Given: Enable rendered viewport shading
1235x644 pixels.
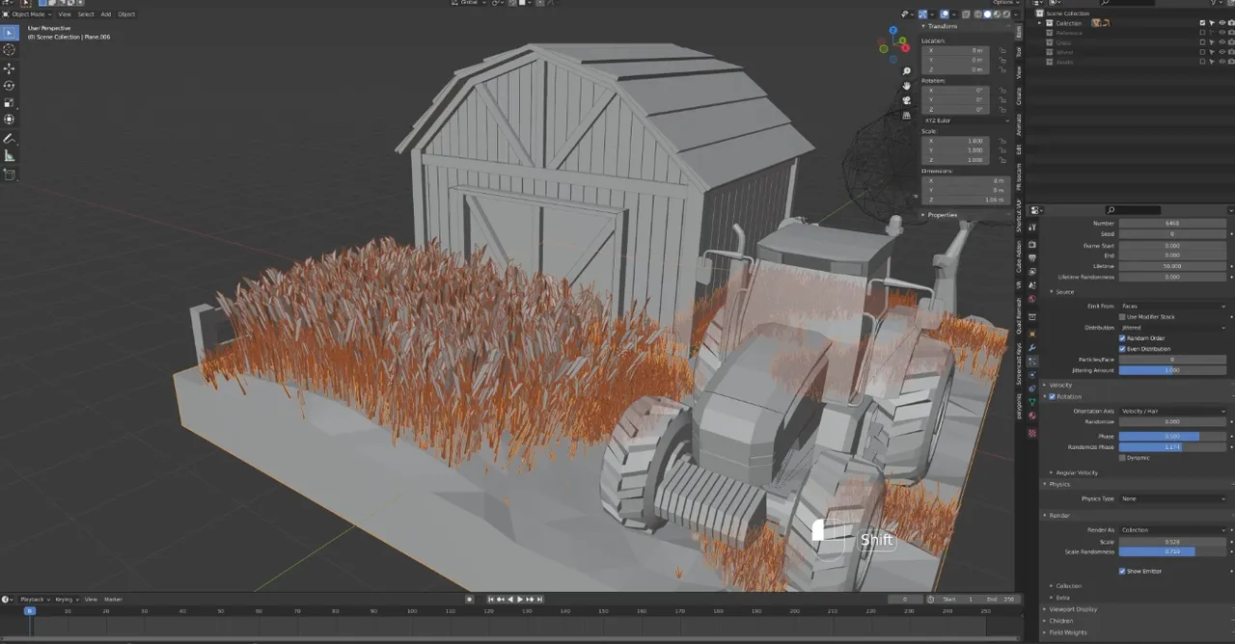Looking at the screenshot, I should pos(1006,14).
